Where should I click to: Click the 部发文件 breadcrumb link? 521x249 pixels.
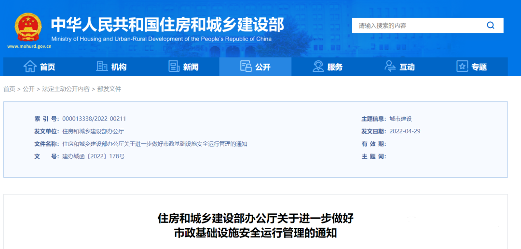[x=109, y=89]
